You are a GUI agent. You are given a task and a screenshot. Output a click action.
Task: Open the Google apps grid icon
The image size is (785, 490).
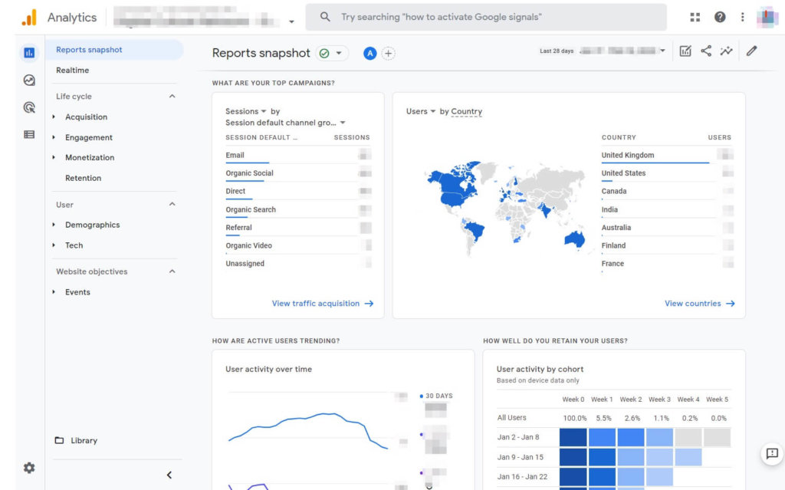[x=695, y=16]
